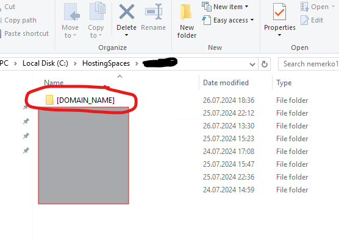The image size is (339, 238).
Task: Navigate to HostingSpaces in breadcrumb
Action: coord(106,63)
